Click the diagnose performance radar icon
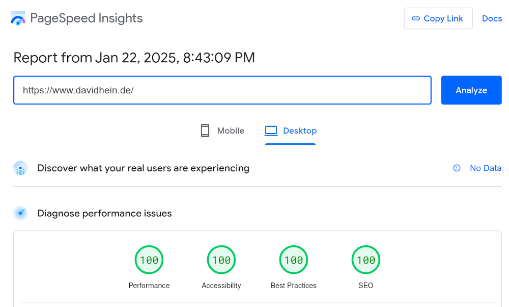The image size is (509, 307). tap(20, 213)
